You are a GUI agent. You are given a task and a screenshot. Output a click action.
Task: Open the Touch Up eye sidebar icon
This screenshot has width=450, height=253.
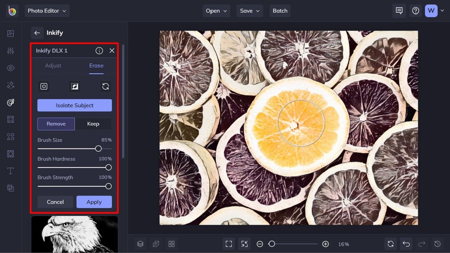[x=10, y=68]
